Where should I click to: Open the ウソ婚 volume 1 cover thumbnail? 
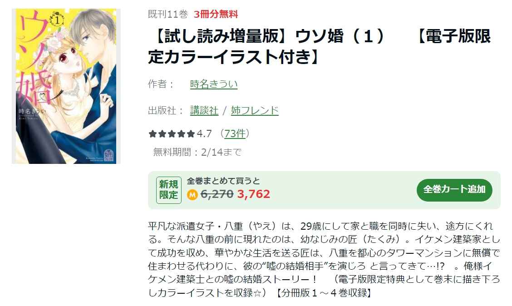tap(66, 86)
